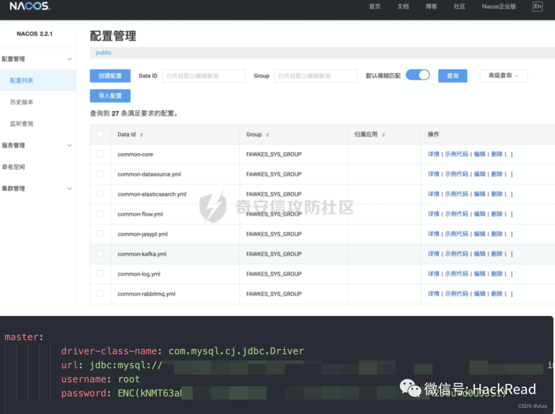Switch language with the En icon

tap(538, 6)
